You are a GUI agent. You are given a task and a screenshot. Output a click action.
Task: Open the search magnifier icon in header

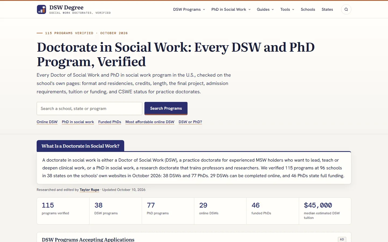[346, 9]
